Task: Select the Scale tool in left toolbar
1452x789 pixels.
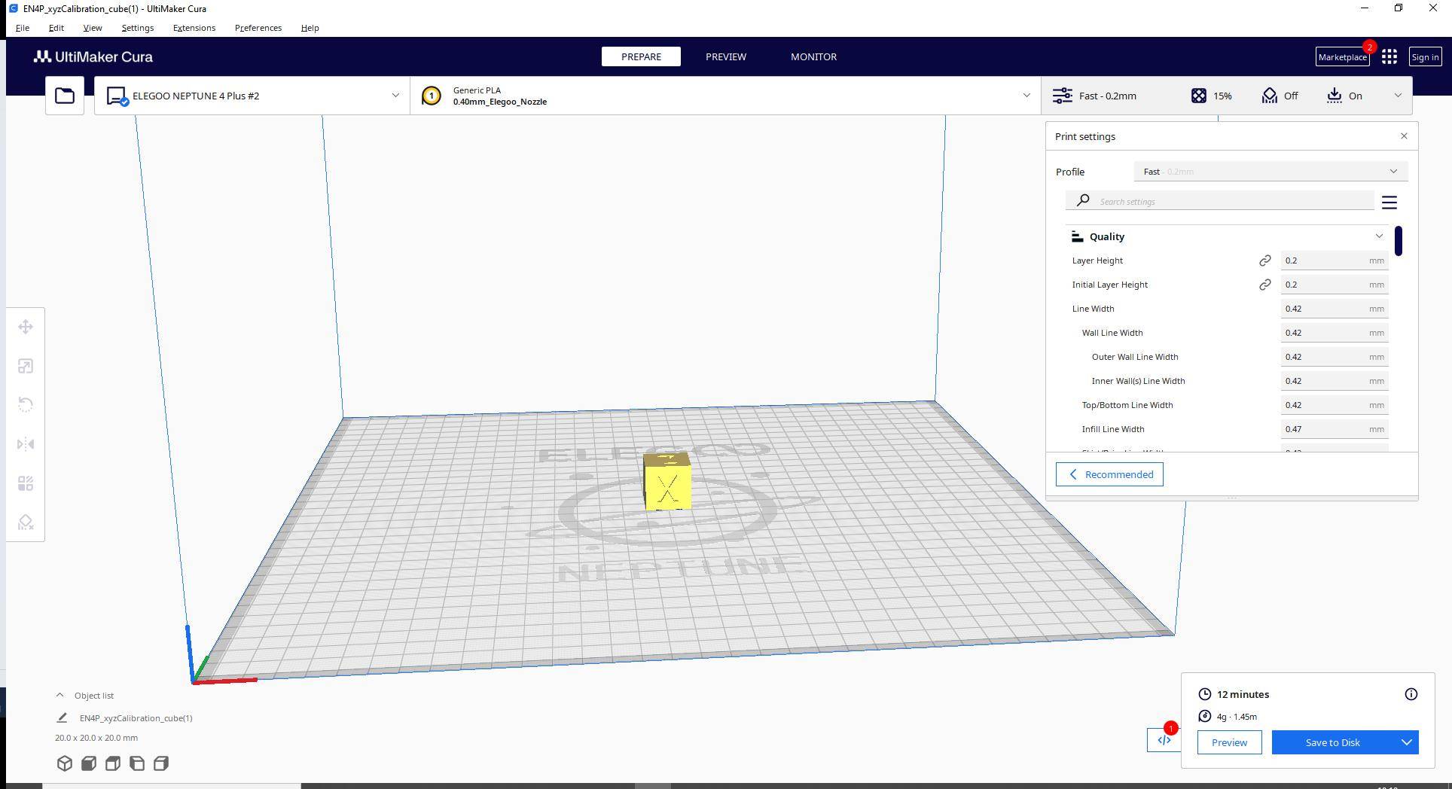Action: [x=26, y=366]
